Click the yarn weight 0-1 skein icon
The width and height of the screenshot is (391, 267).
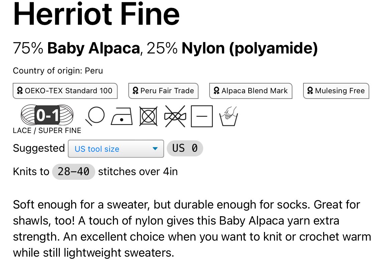47,115
